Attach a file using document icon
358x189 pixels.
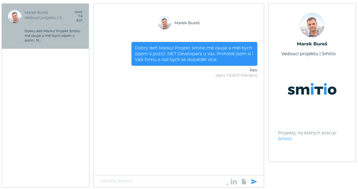[x=244, y=182]
